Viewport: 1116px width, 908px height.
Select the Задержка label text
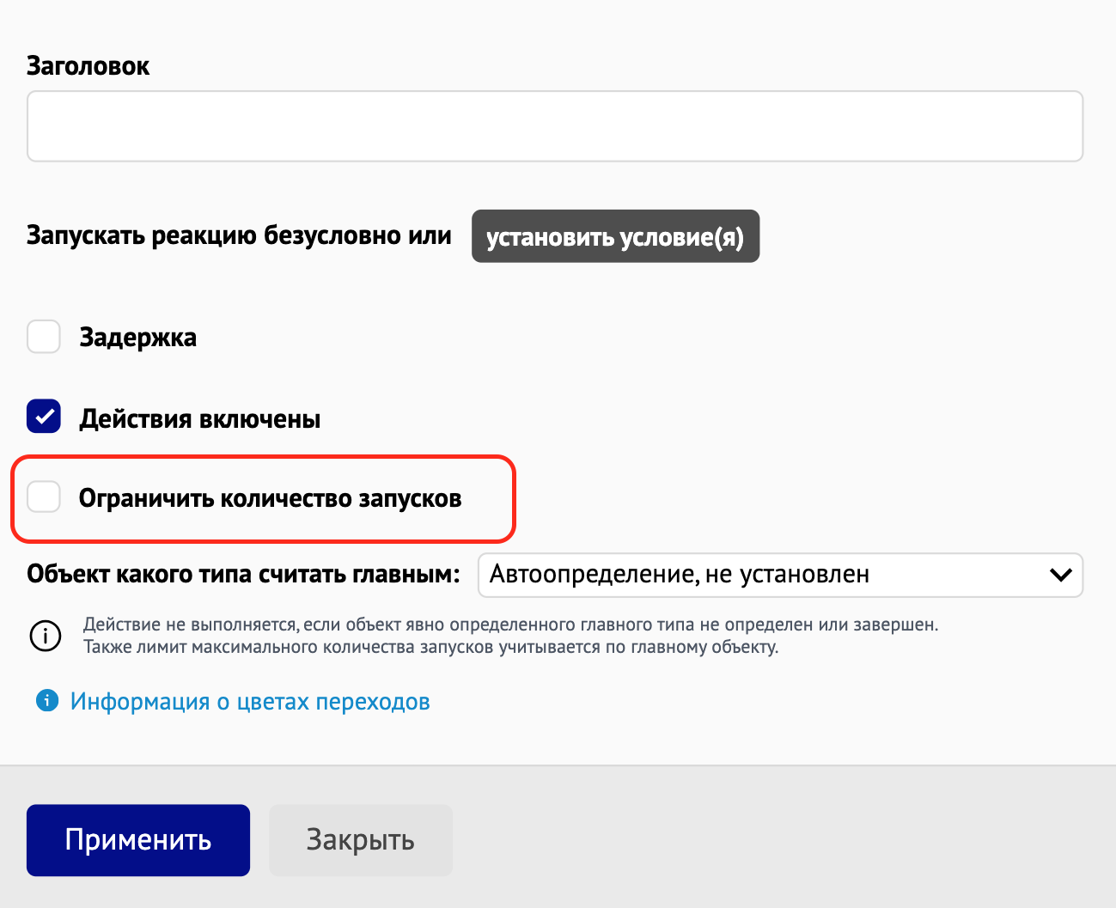tap(138, 338)
